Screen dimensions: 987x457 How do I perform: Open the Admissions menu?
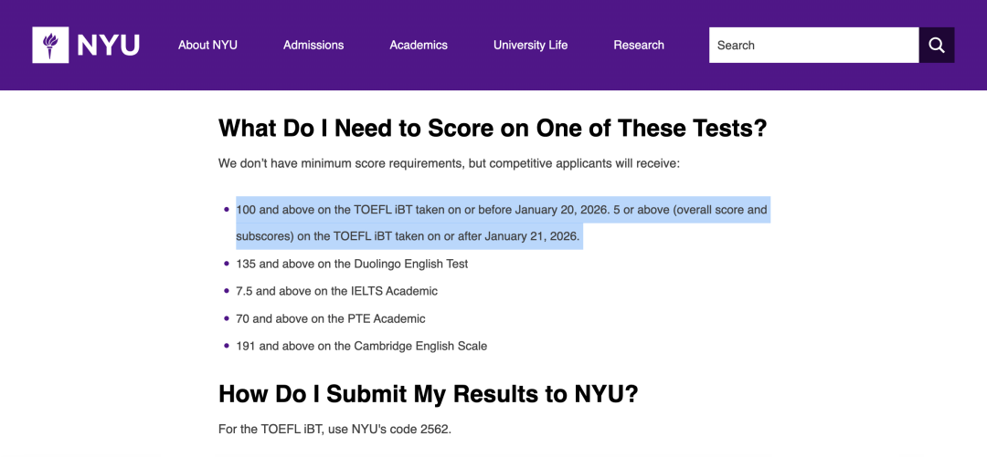[313, 45]
